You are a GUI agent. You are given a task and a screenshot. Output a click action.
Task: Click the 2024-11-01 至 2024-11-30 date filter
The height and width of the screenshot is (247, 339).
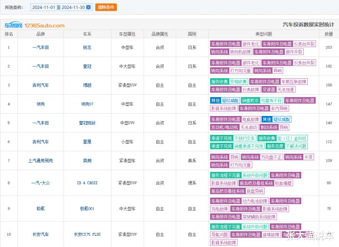click(58, 7)
